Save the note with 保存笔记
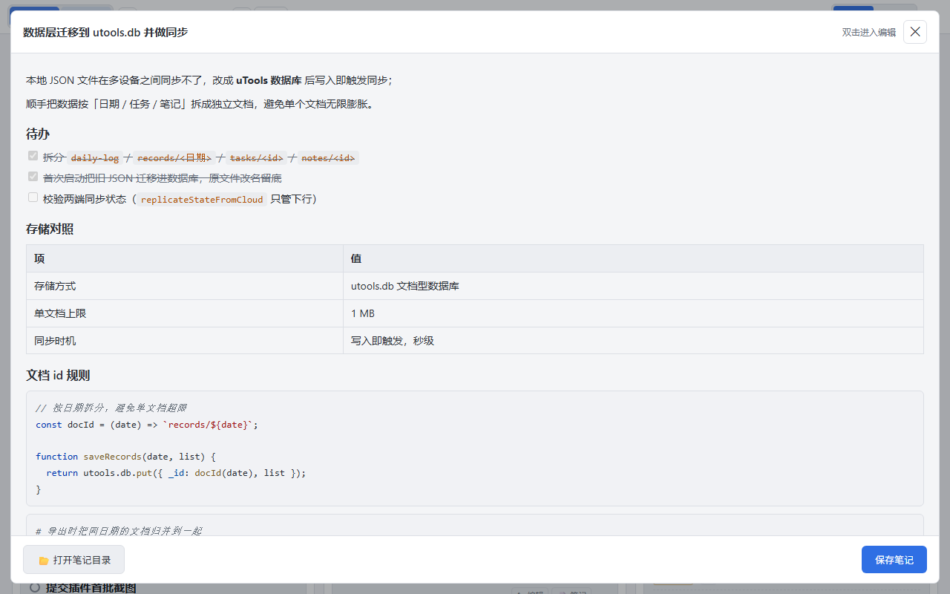Image resolution: width=950 pixels, height=594 pixels. (894, 560)
